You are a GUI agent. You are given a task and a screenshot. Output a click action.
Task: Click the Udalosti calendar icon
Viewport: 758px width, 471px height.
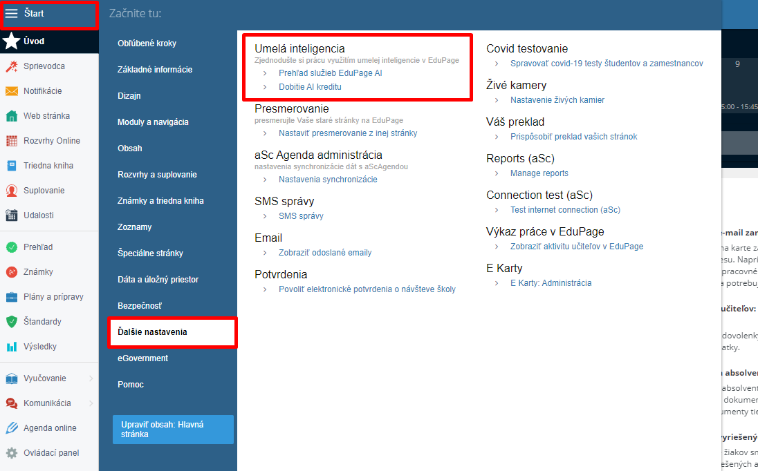(12, 215)
